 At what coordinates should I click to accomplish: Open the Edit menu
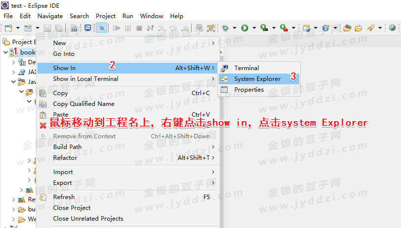tap(25, 16)
